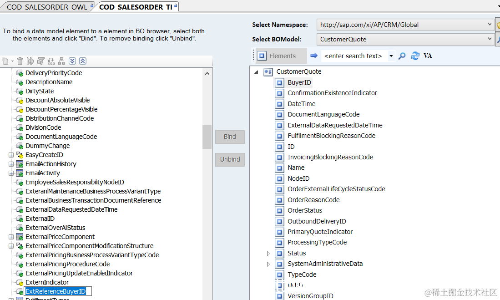Viewport: 500px width, 300px height.
Task: Select TypeCode element in BO browser
Action: pos(302,275)
